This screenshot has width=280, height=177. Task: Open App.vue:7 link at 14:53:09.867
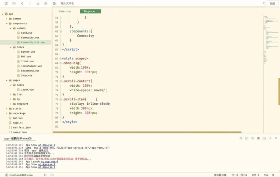[46, 164]
